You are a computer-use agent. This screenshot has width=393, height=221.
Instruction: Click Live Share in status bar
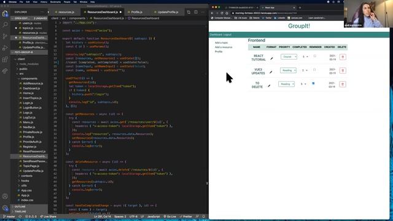click(48, 217)
